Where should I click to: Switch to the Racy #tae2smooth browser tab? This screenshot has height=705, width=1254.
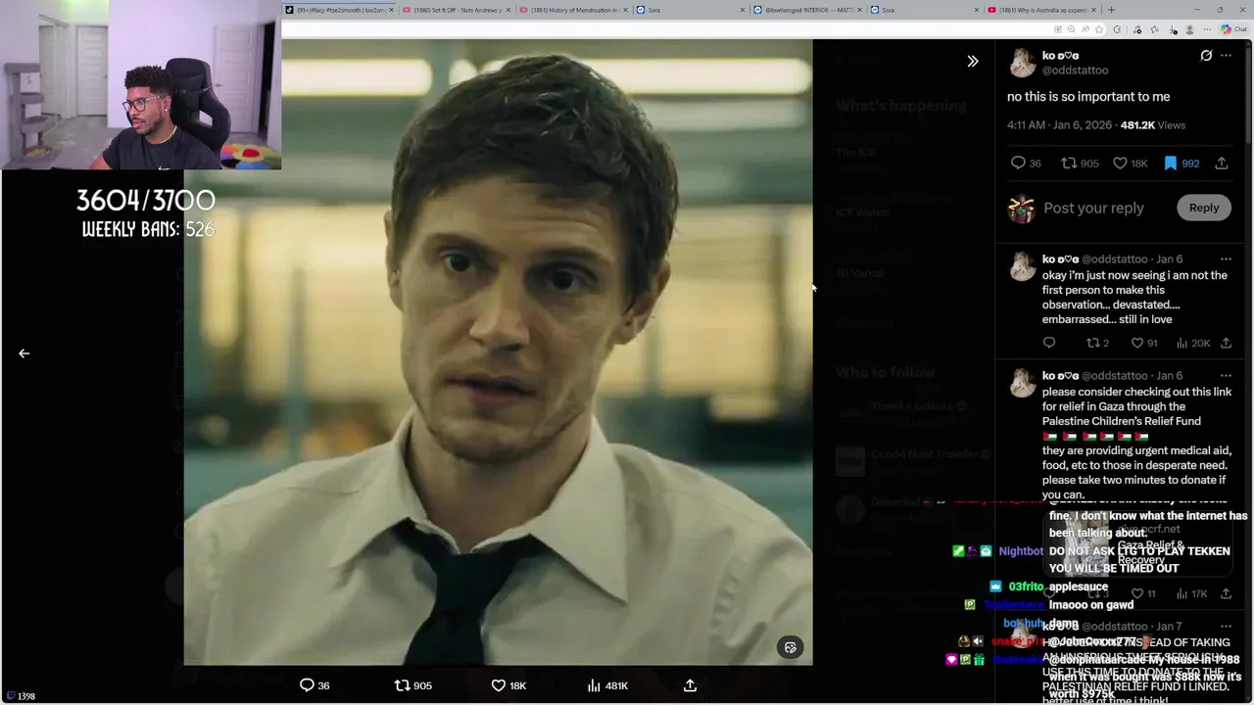tap(341, 10)
